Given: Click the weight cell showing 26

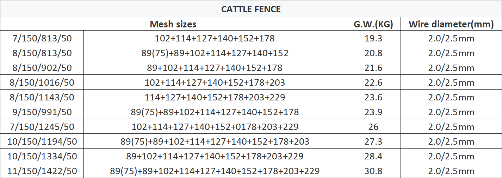Looking at the screenshot, I should point(373,126).
